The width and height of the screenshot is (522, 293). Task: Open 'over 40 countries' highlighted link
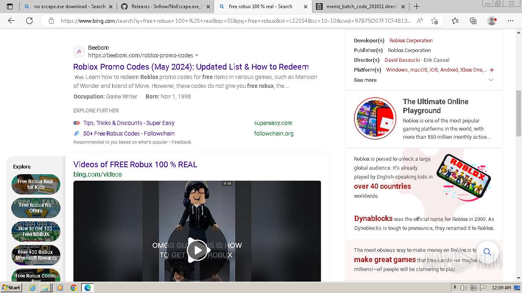[x=383, y=186]
